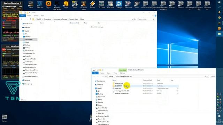This screenshot has height=125, width=223.
Task: Click the help icon in Mods window
Action: click(155, 16)
